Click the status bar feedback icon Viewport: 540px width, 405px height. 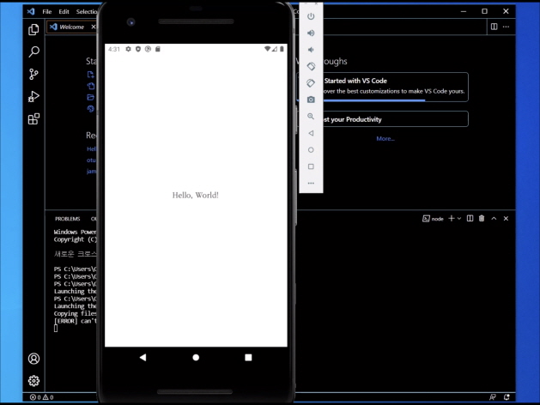pos(493,397)
